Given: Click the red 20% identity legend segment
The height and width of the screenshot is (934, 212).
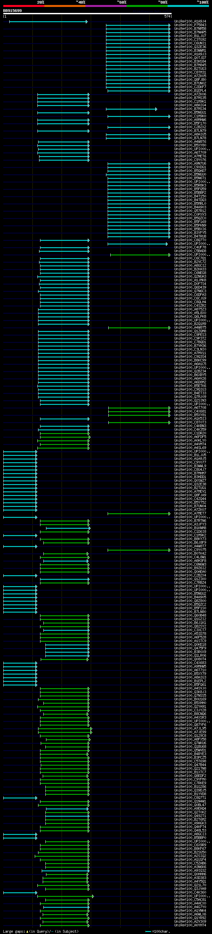Looking at the screenshot, I should click(x=24, y=6).
